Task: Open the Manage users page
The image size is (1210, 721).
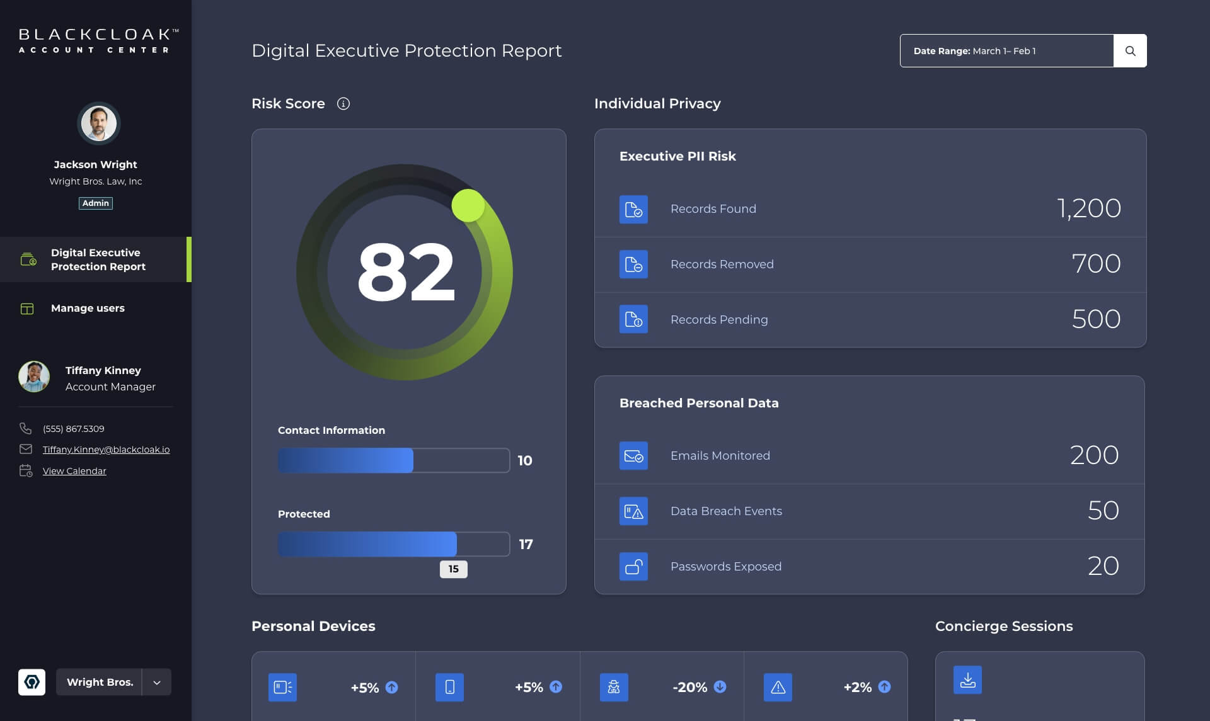Action: 87,308
